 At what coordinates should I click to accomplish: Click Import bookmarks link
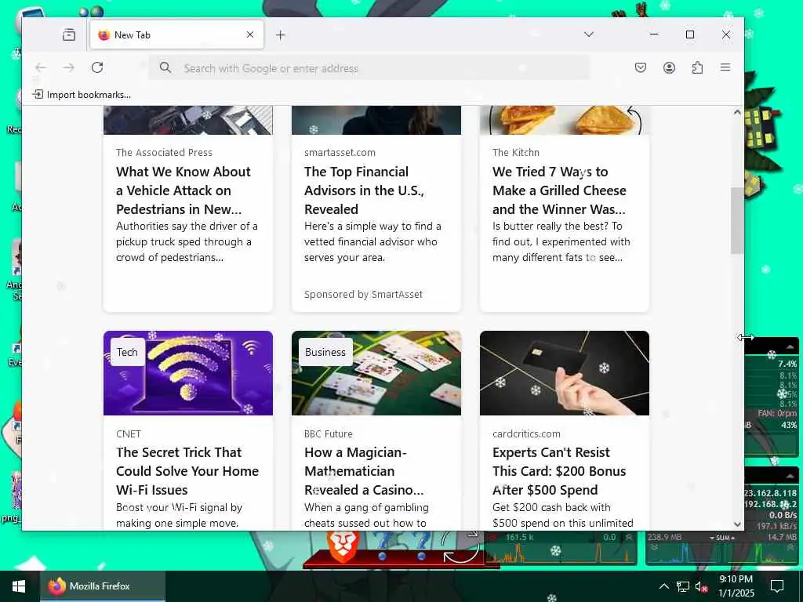point(82,95)
